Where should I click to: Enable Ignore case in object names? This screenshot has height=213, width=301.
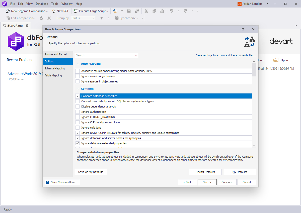78,76
